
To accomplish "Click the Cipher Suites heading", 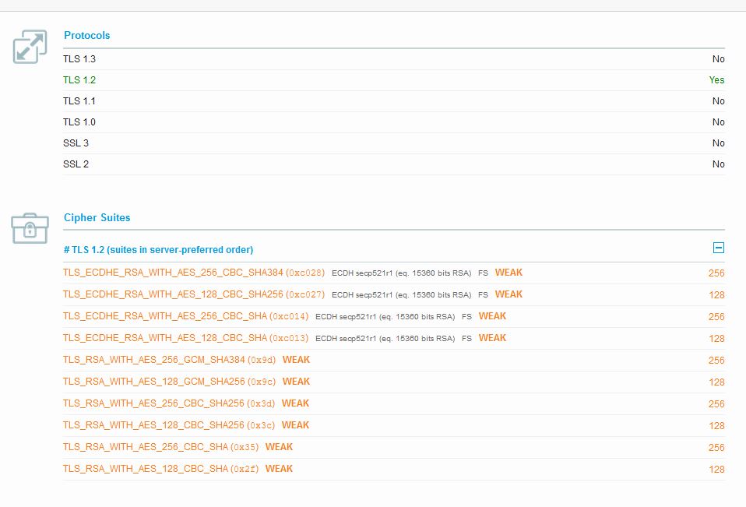I will click(97, 218).
